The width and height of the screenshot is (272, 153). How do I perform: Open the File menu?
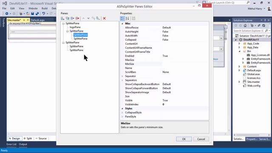(x=4, y=8)
